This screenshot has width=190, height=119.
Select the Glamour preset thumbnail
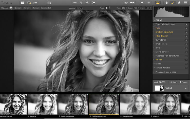pos(165,104)
